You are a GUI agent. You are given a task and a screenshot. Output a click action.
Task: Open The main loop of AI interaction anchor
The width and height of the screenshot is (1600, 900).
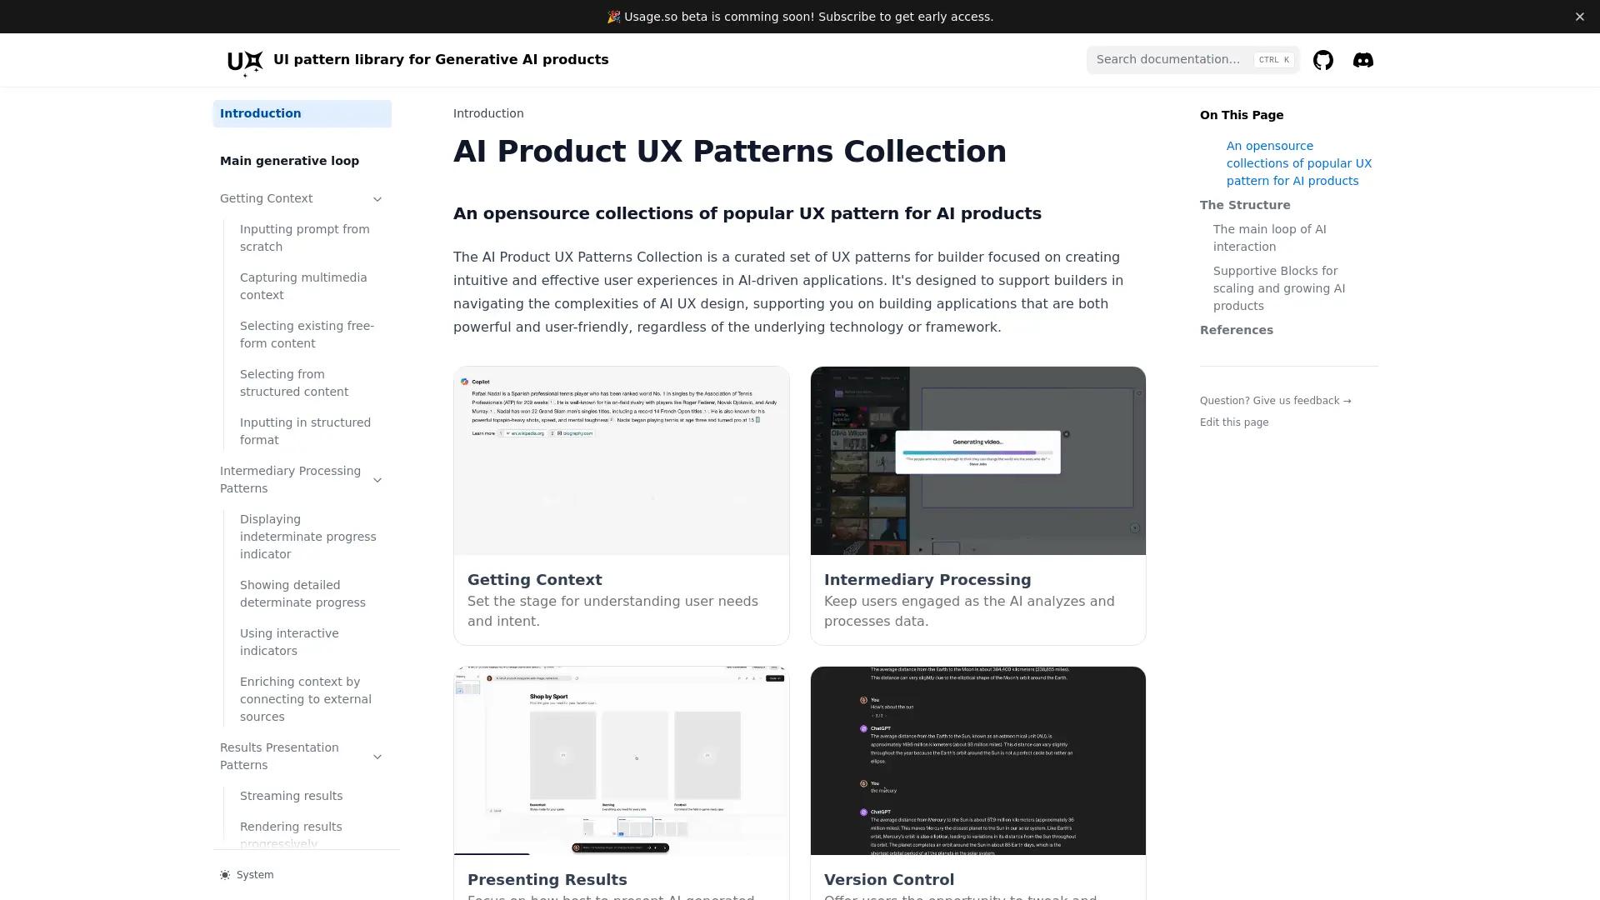coord(1272,237)
